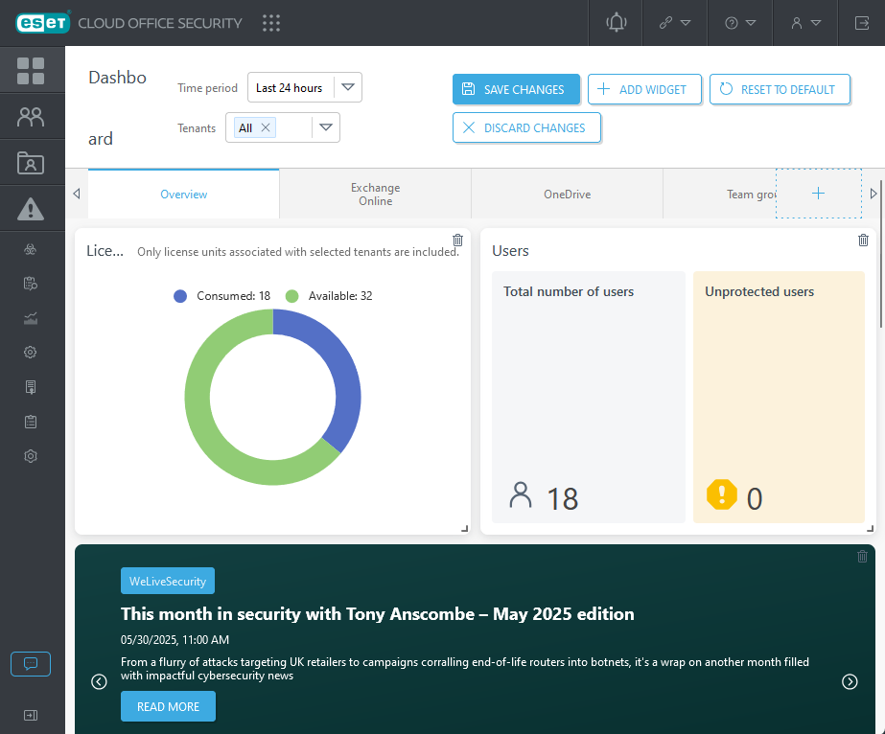This screenshot has height=734, width=885.
Task: Open the Scans clipboard icon in sidebar
Action: click(x=29, y=422)
